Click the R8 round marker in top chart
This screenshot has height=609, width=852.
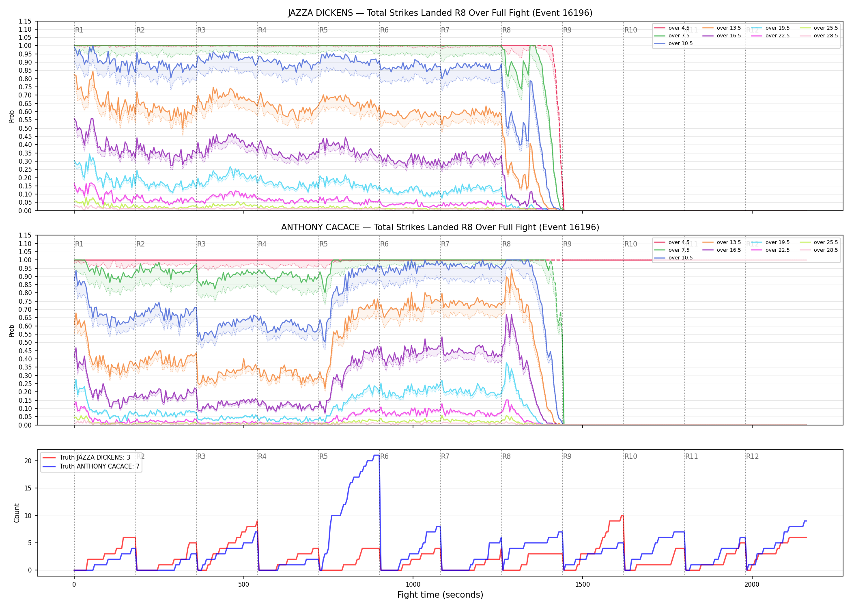(x=506, y=30)
